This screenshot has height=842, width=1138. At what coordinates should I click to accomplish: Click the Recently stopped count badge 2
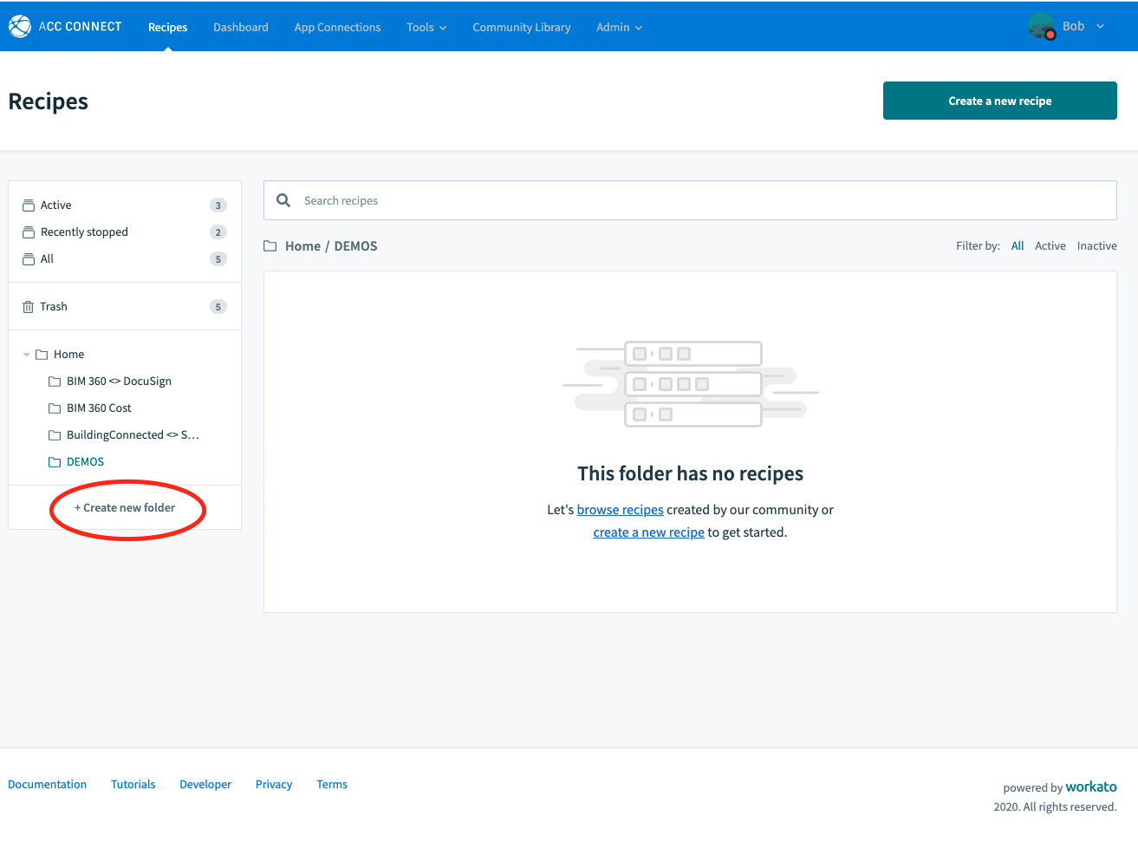click(218, 232)
